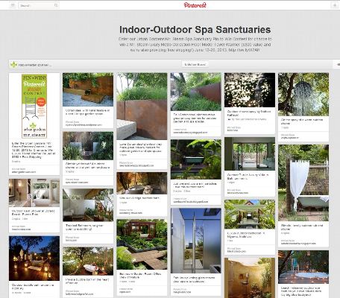Open the hamburger menu icon in header
The image size is (340, 298).
13,5
